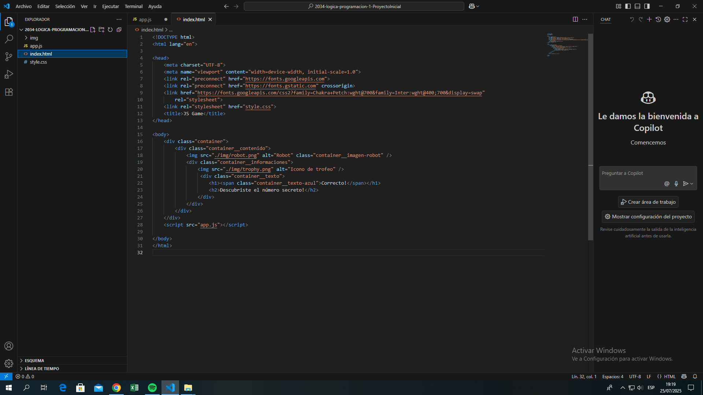Open errors and warnings problems indicator
The height and width of the screenshot is (395, 703).
[25, 376]
